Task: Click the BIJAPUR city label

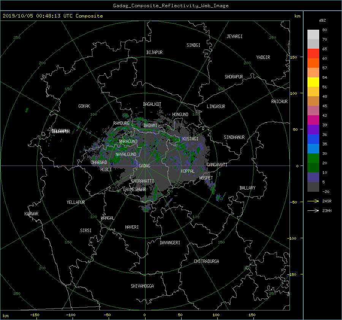Action: pyautogui.click(x=154, y=53)
